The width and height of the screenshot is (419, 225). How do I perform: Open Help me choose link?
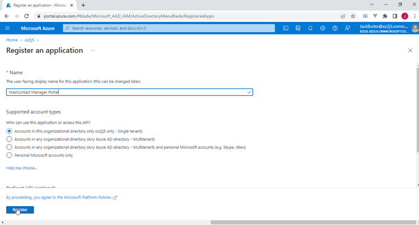(22, 168)
